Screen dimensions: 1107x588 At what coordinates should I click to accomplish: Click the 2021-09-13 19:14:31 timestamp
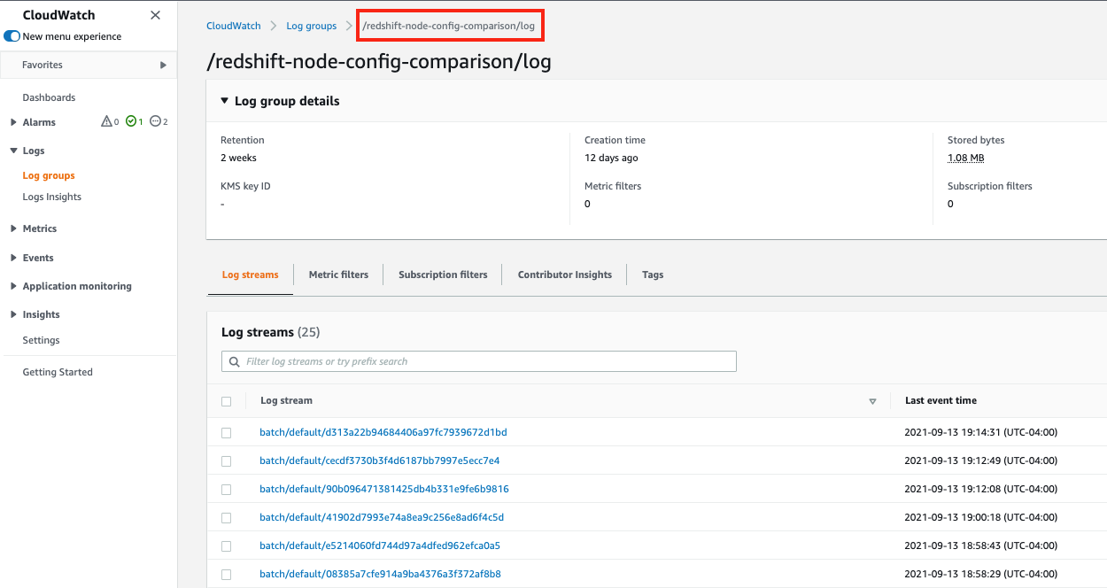coord(980,432)
